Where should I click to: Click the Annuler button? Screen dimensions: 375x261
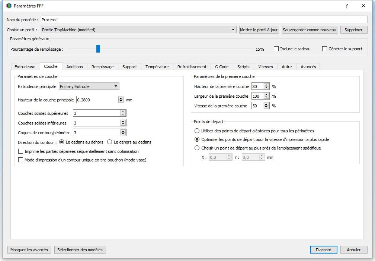[x=354, y=250]
